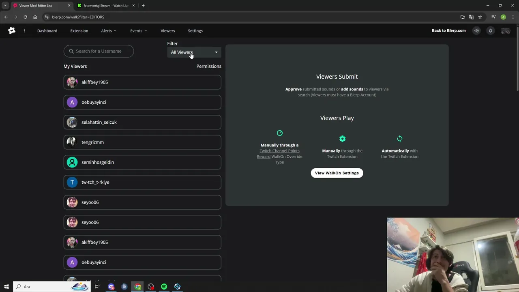Open the tab search chevron in Chrome
The height and width of the screenshot is (292, 519).
5,6
